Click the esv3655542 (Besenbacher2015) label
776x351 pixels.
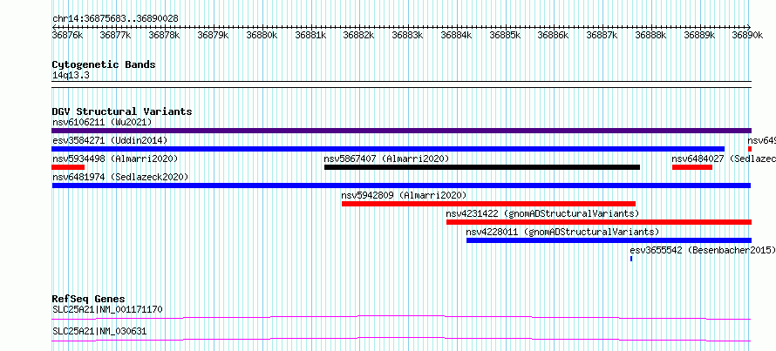pos(703,250)
